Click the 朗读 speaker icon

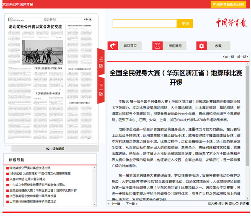click(x=248, y=203)
